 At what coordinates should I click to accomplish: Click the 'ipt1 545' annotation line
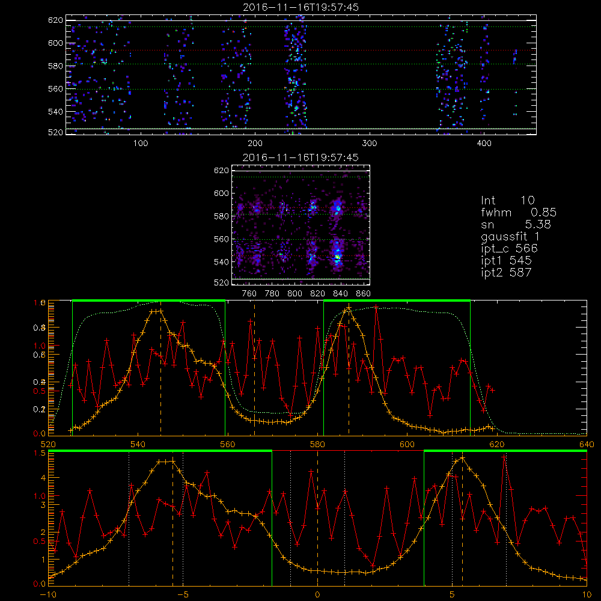tap(506, 261)
